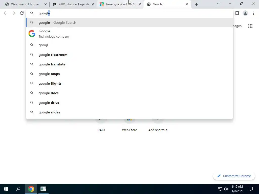Choose 'google translate' suggestion
This screenshot has height=194, width=259.
[130, 64]
